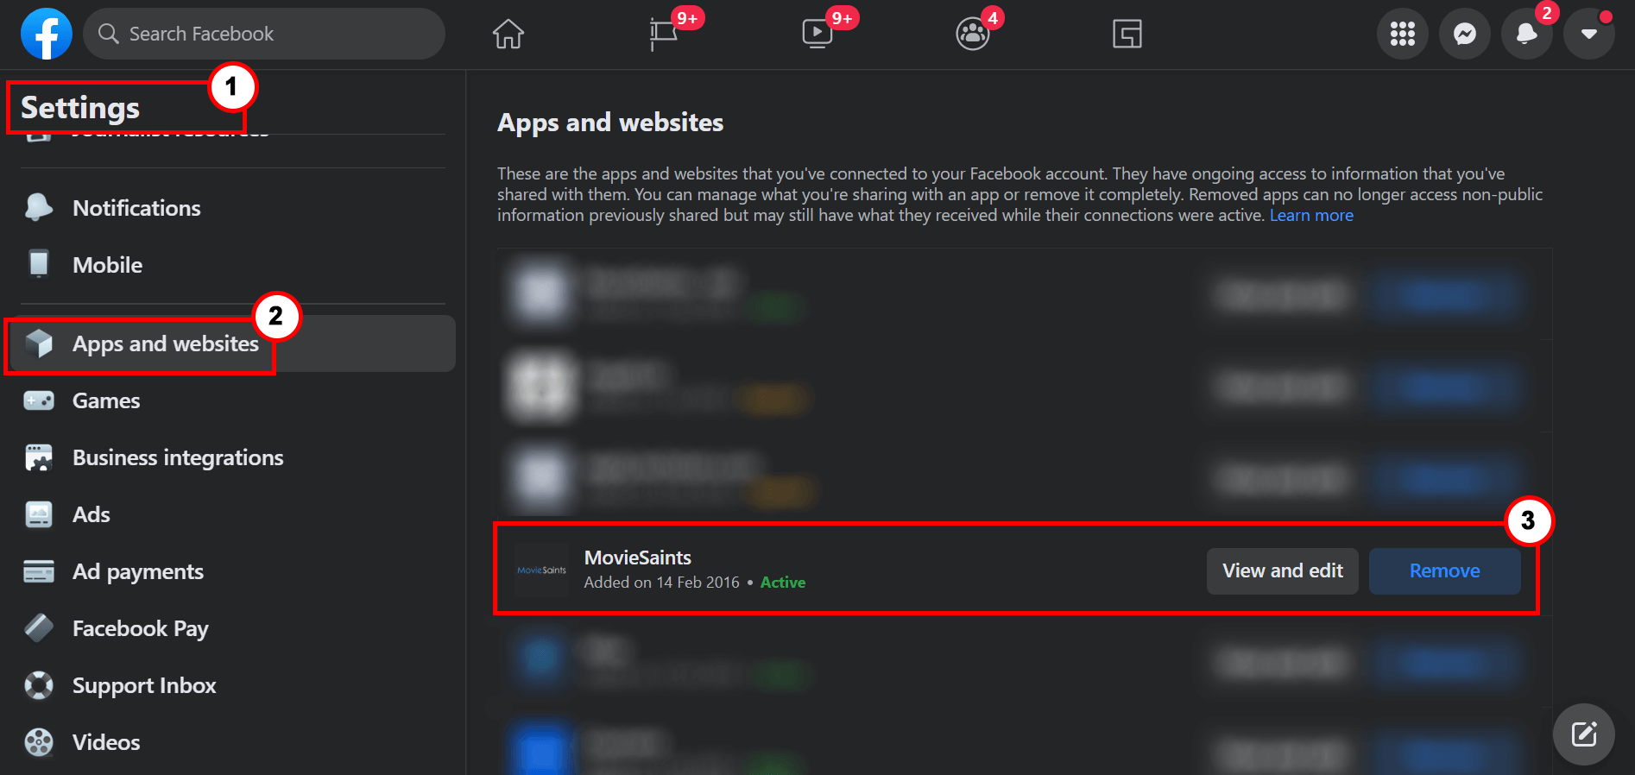Open Business integrations settings
Viewport: 1635px width, 775px height.
[178, 457]
